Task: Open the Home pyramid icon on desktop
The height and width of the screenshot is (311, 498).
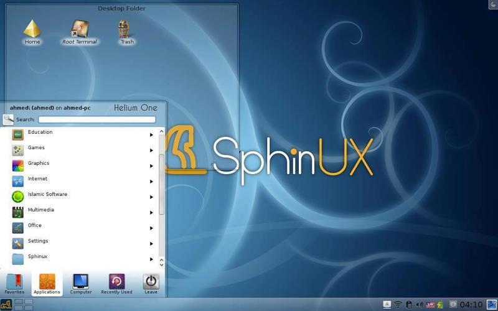Action: point(32,29)
